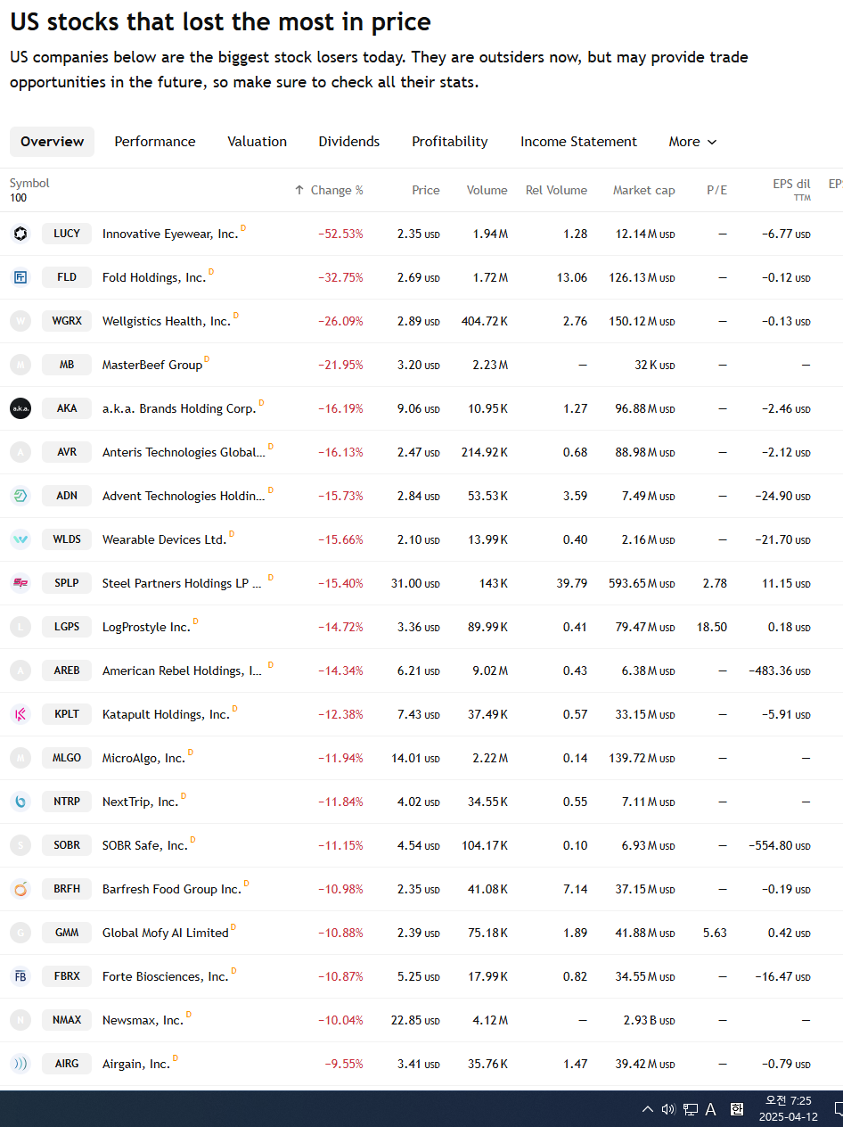Click the Steel Partners logo icon
843x1127 pixels.
click(20, 583)
